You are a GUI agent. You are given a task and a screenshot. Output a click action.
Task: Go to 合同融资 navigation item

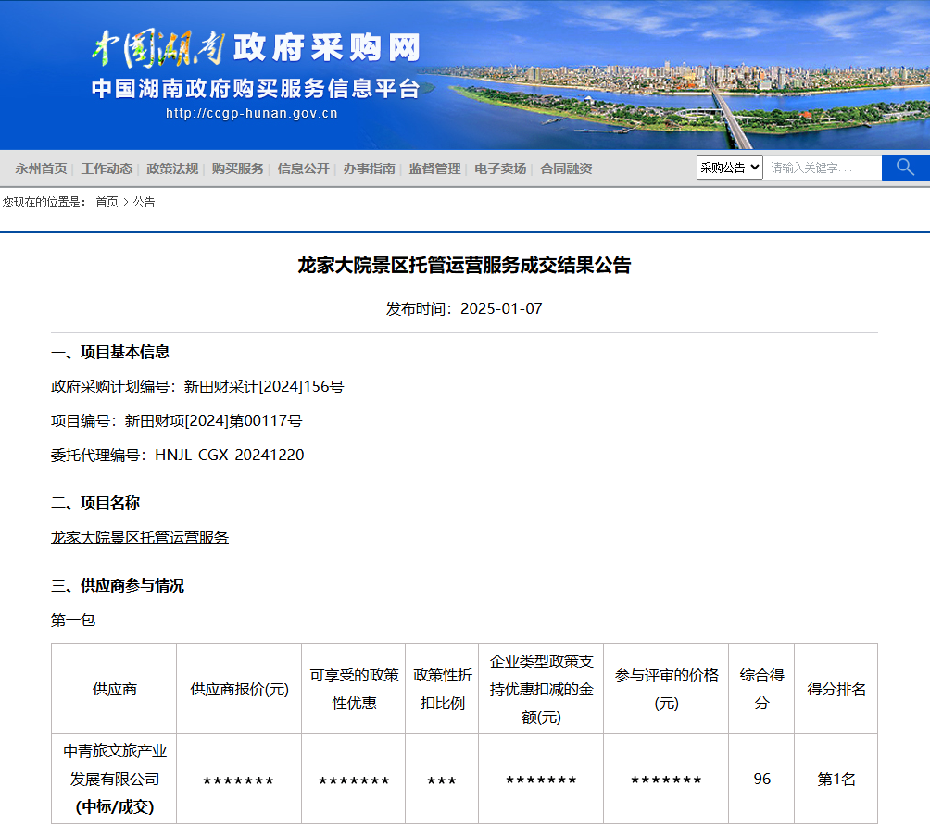[x=566, y=169]
